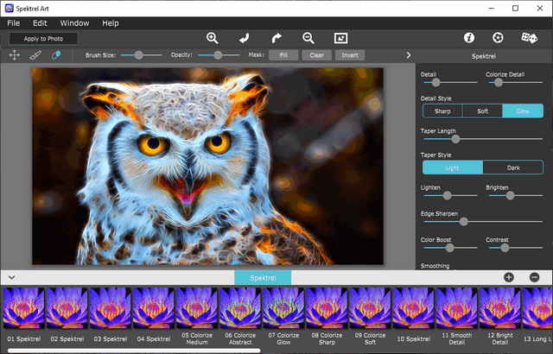Open the File menu
Viewport: 553px width, 354px height.
pyautogui.click(x=14, y=22)
